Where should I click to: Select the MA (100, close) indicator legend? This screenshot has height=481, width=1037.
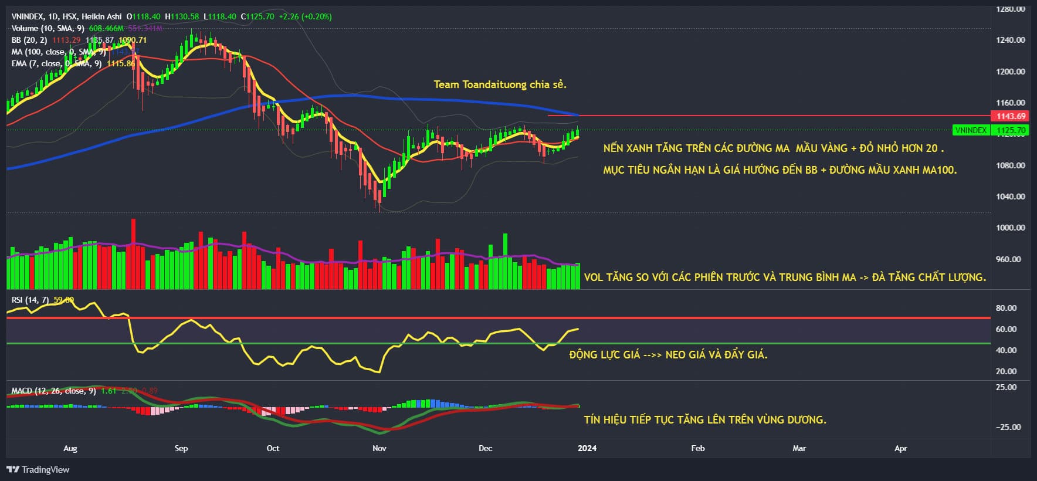tap(59, 52)
